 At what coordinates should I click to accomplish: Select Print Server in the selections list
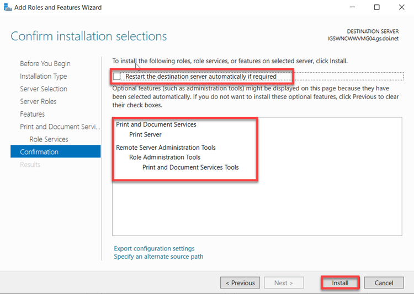click(x=145, y=134)
